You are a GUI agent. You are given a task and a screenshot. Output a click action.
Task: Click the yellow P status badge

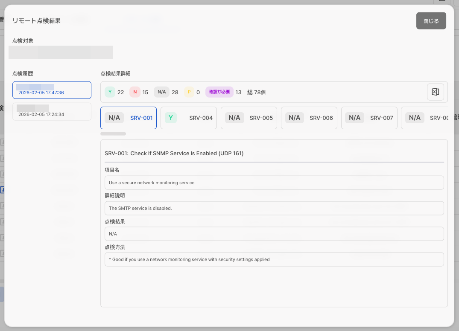point(189,92)
